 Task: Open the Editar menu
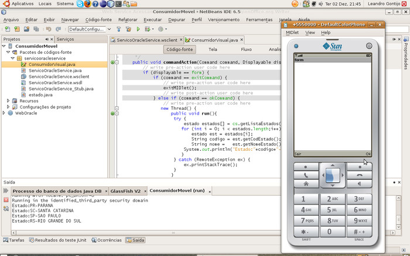(32, 19)
